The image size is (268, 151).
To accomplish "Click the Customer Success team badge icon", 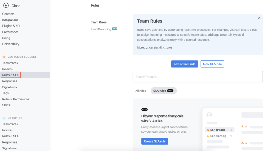I will click(4, 57).
